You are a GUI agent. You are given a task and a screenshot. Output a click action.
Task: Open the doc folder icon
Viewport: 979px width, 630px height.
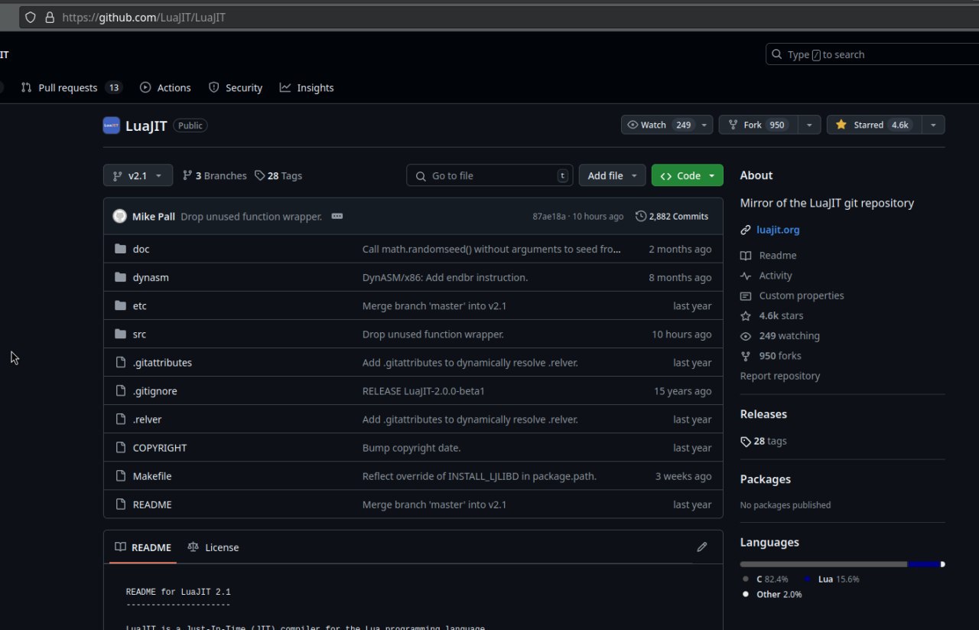pos(120,249)
